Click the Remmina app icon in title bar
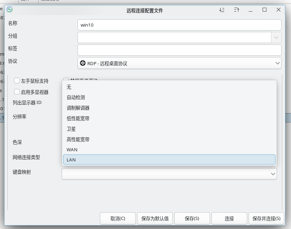 click(10, 9)
